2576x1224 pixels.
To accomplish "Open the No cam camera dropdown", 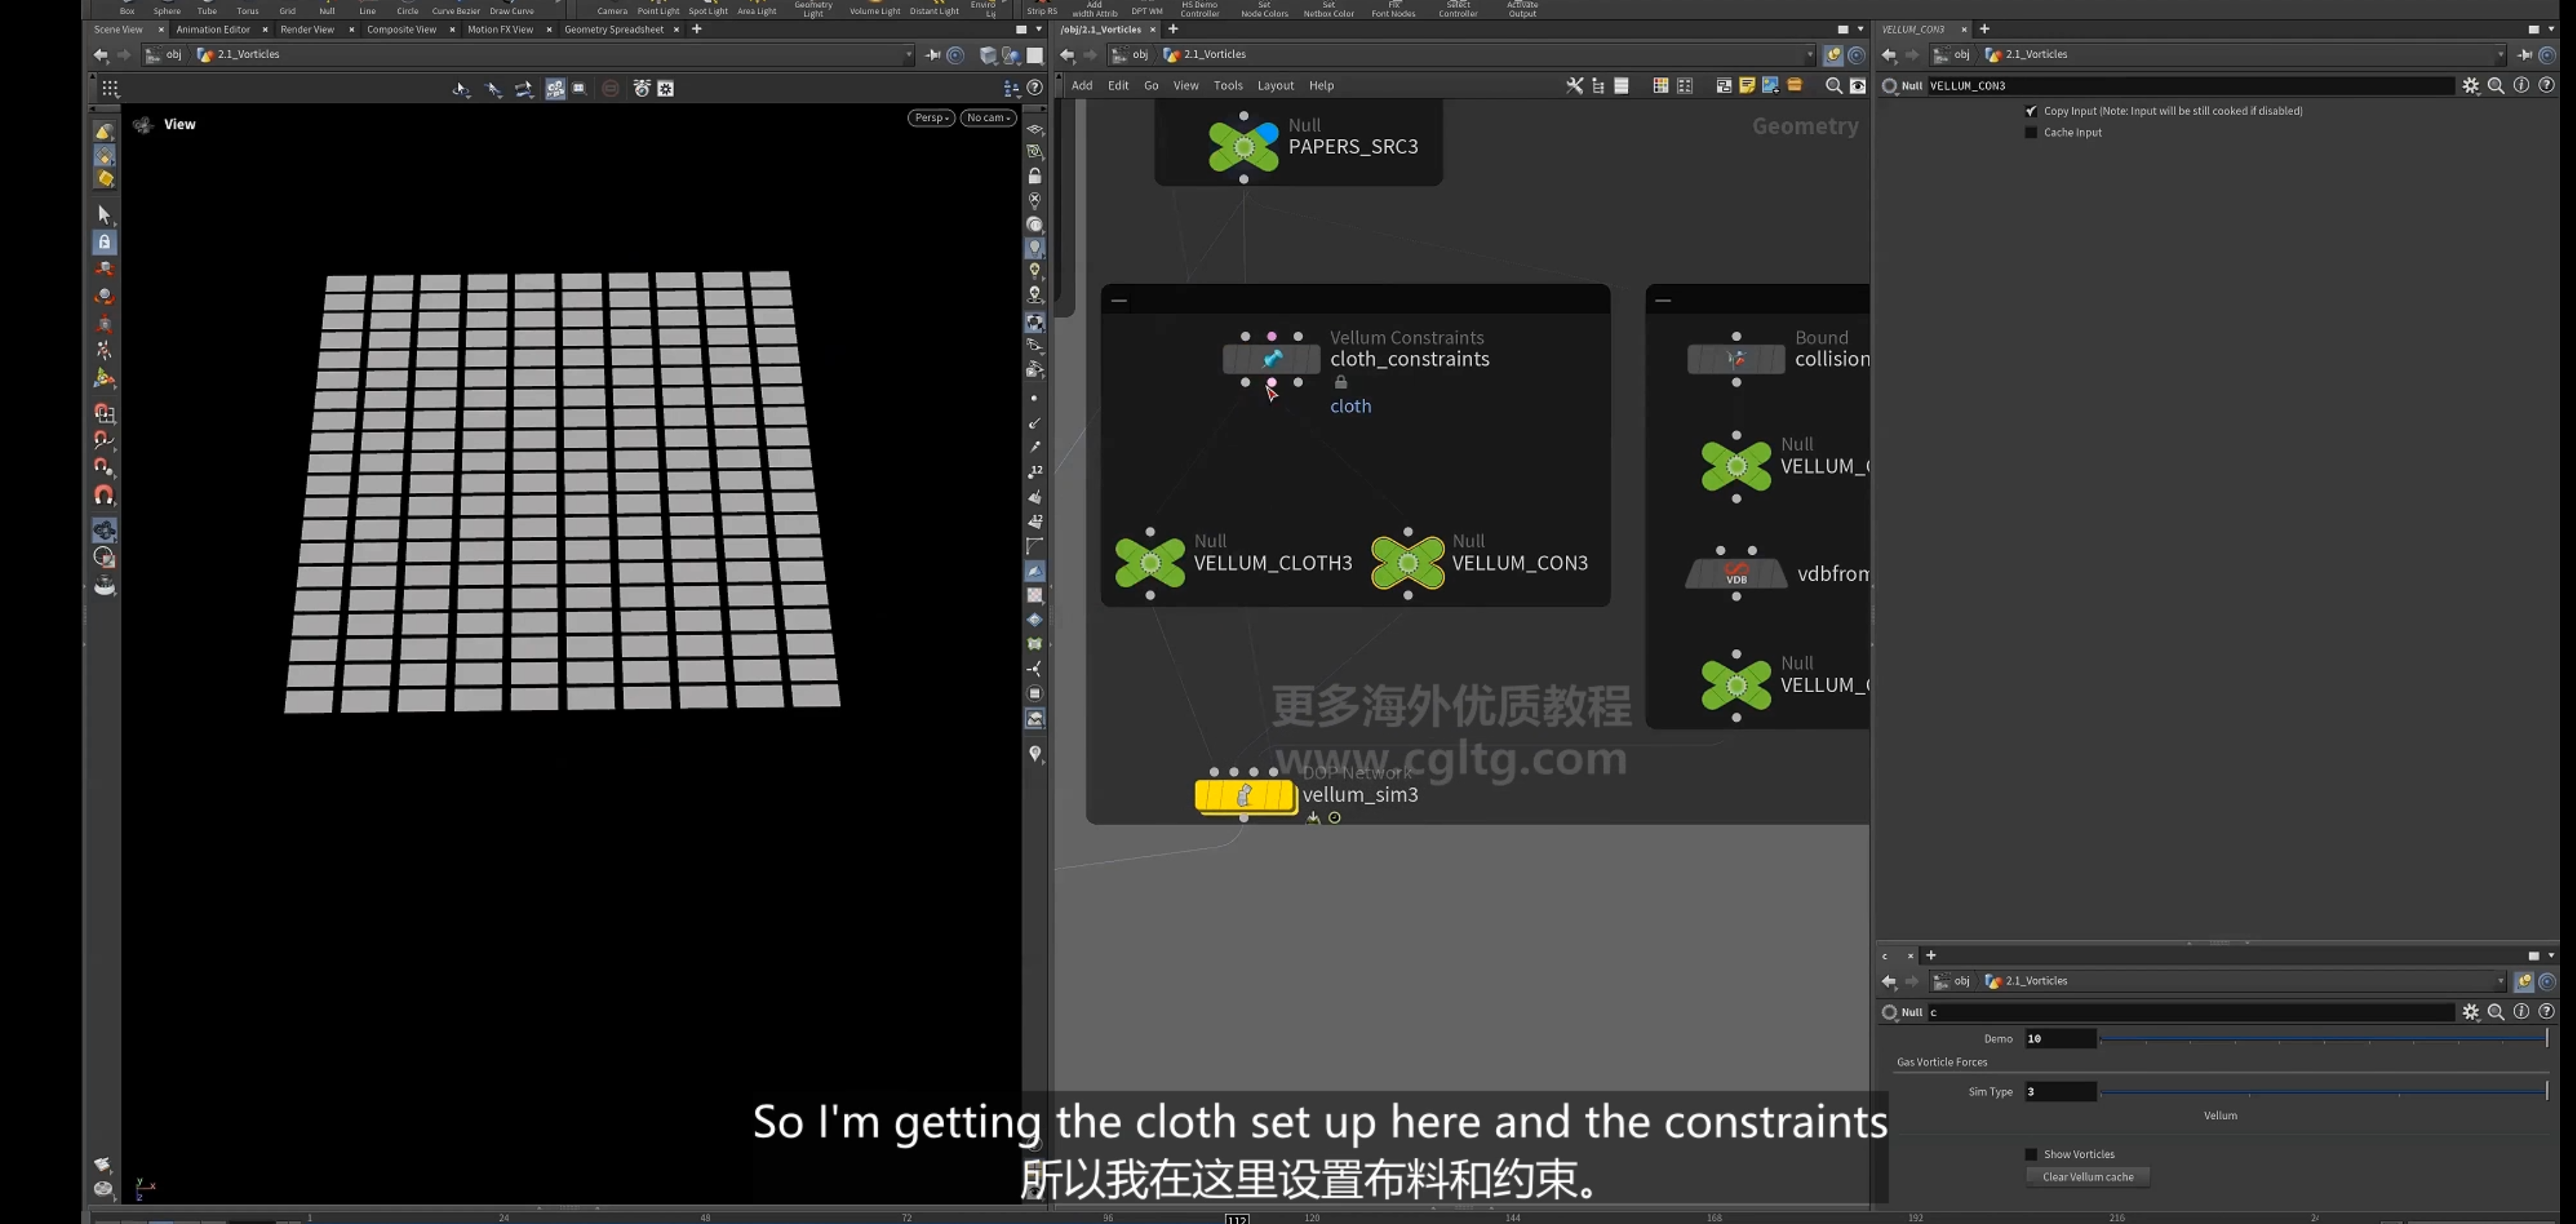I will point(988,117).
